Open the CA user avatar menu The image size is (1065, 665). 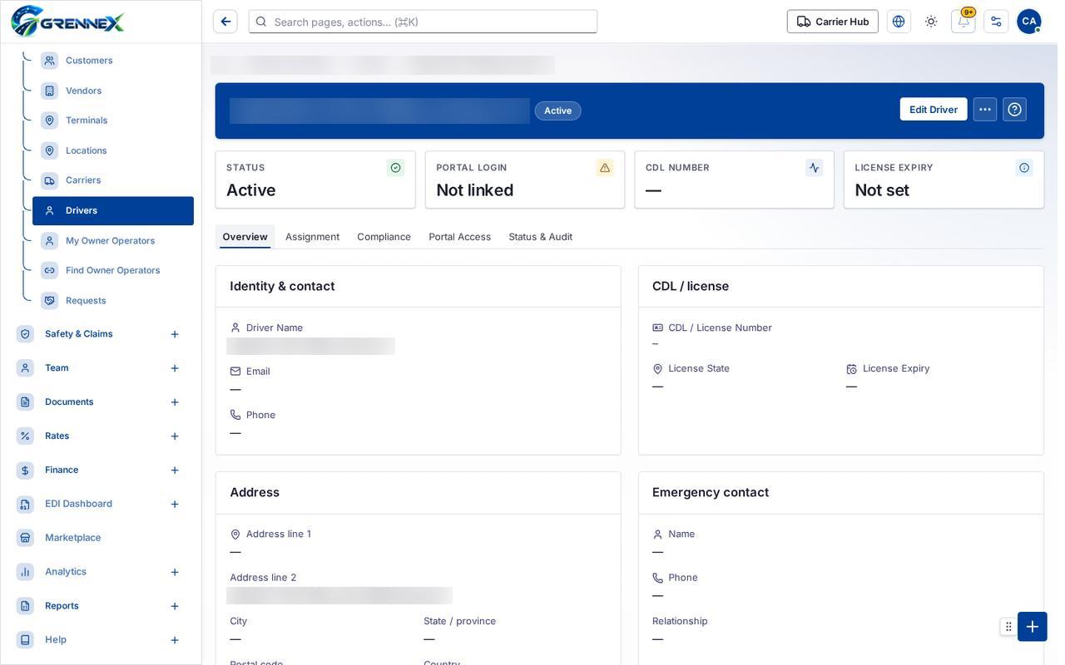click(x=1029, y=22)
